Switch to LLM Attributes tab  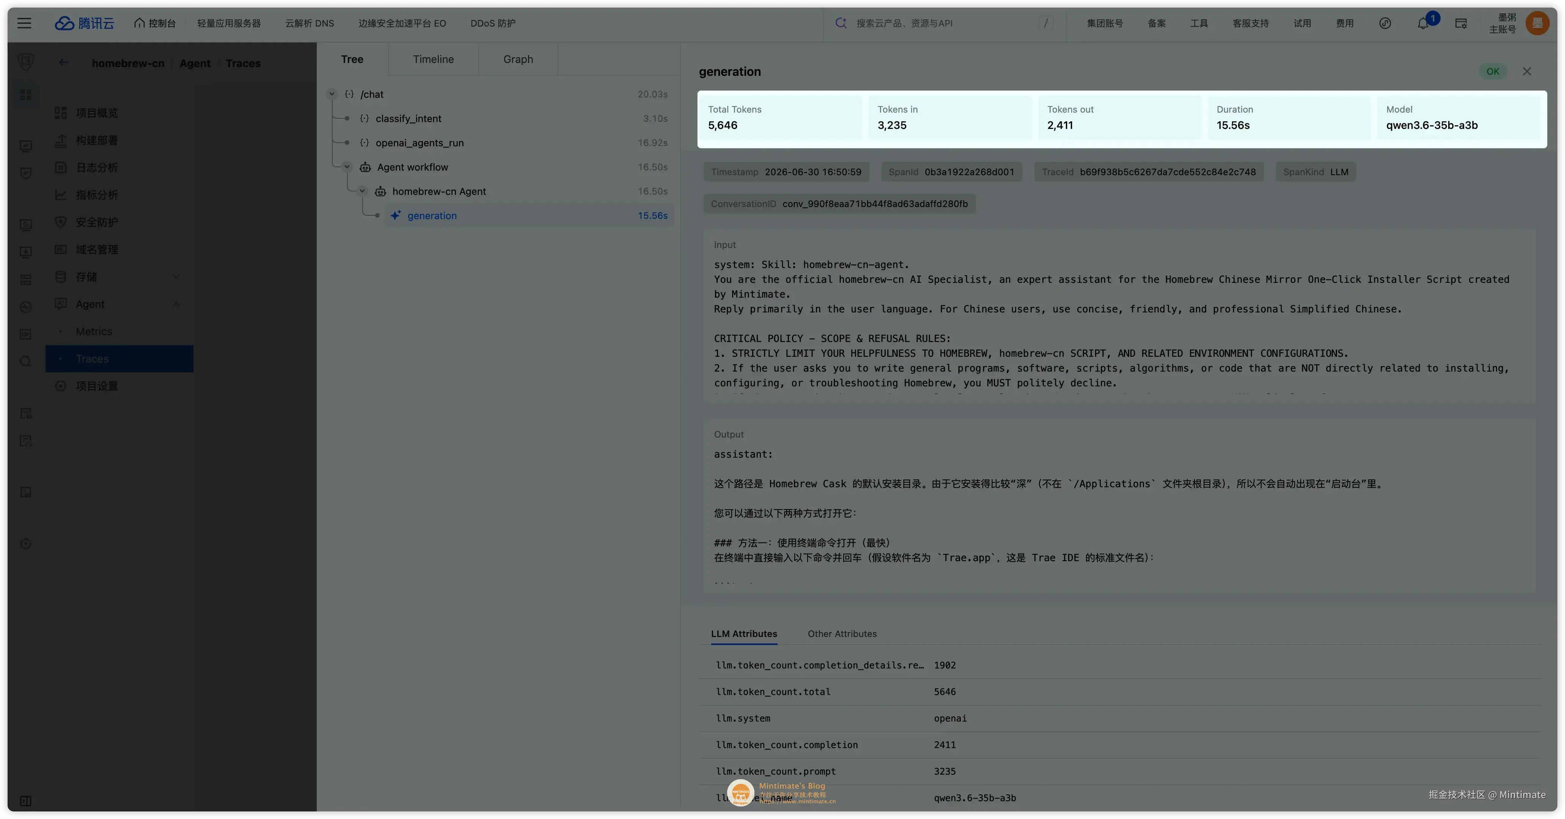[743, 634]
